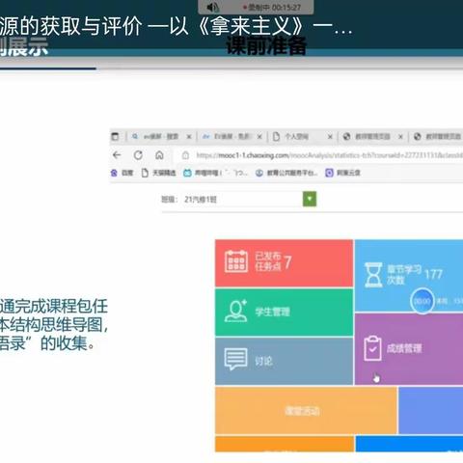Close the first search tab

point(189,137)
